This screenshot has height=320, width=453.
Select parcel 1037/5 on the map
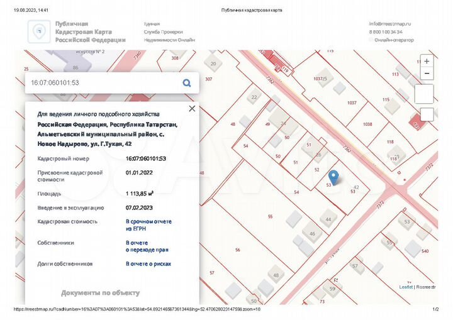click(320, 79)
